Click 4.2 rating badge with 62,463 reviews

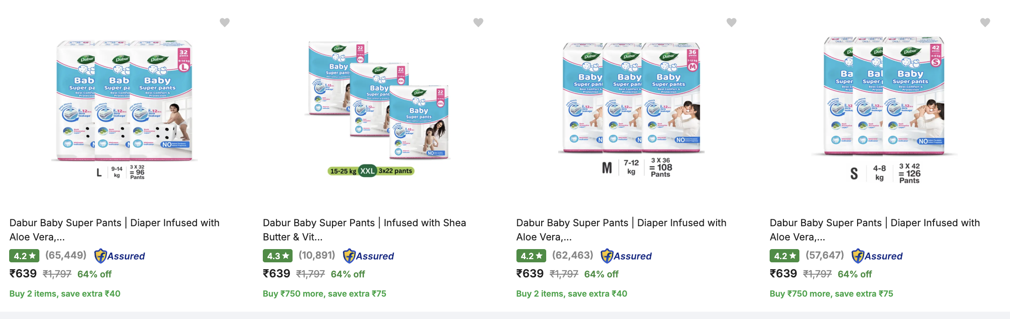pos(531,256)
